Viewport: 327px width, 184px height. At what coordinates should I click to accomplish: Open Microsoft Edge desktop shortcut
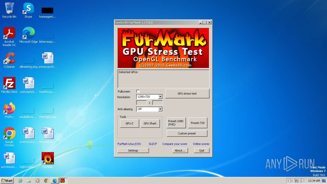[28, 35]
